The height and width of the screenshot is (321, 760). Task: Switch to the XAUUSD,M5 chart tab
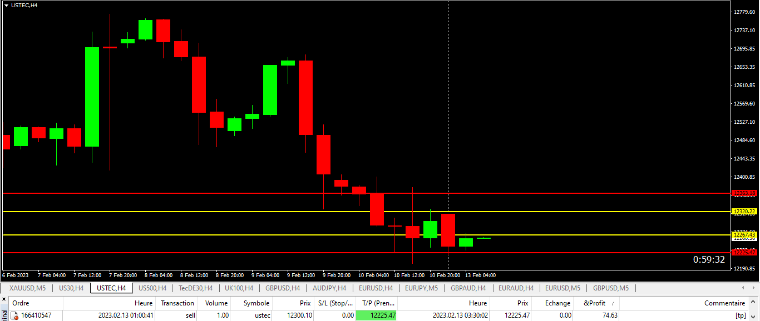[27, 288]
